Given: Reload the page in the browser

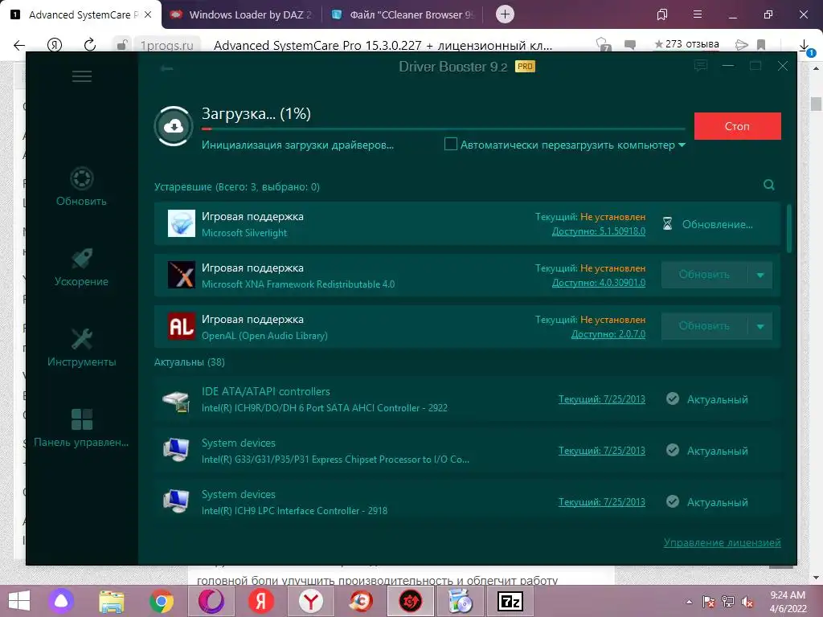Looking at the screenshot, I should coord(90,45).
